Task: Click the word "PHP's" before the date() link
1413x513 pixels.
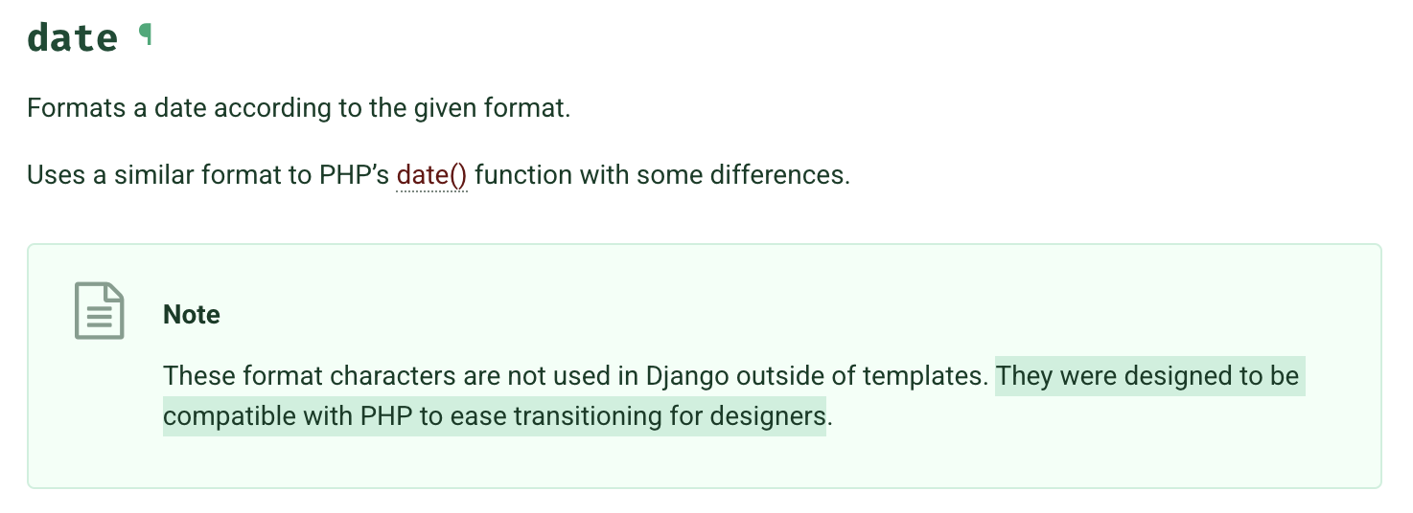Action: (354, 175)
